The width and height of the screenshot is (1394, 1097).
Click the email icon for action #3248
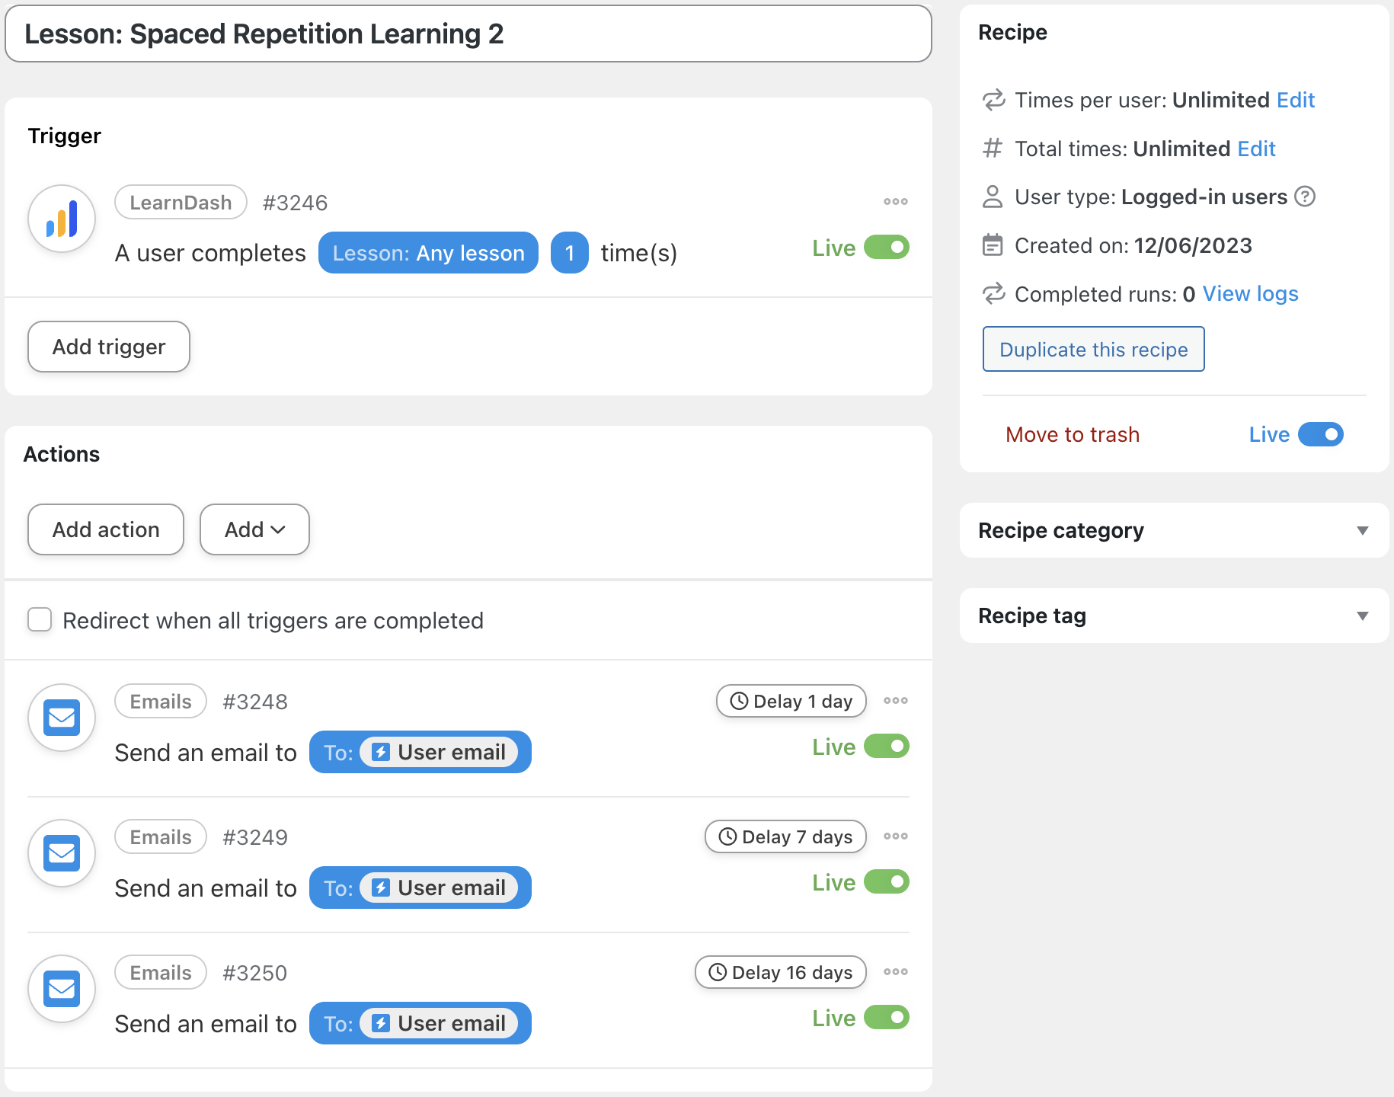click(x=62, y=718)
